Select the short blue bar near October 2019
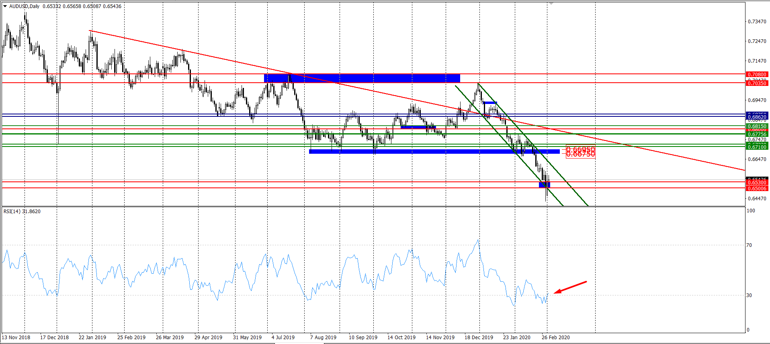 418,127
